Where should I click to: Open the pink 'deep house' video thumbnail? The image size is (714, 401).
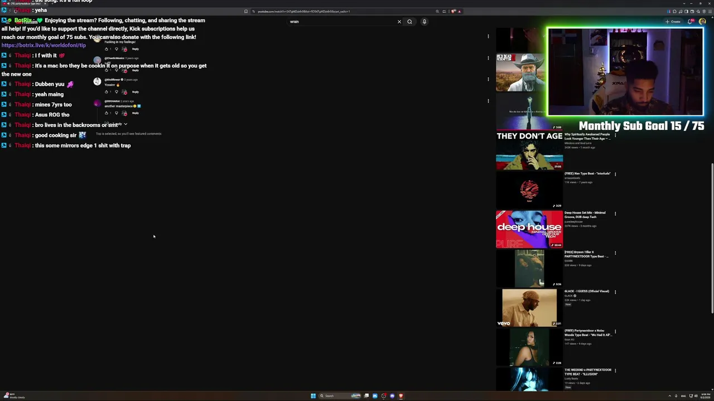[x=529, y=229]
